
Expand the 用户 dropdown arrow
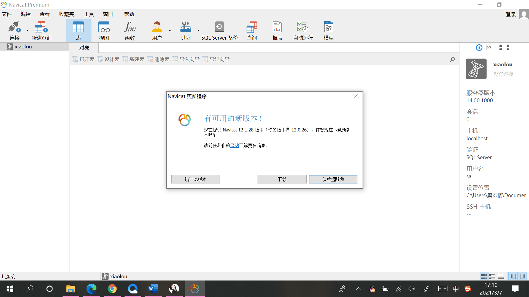(170, 31)
